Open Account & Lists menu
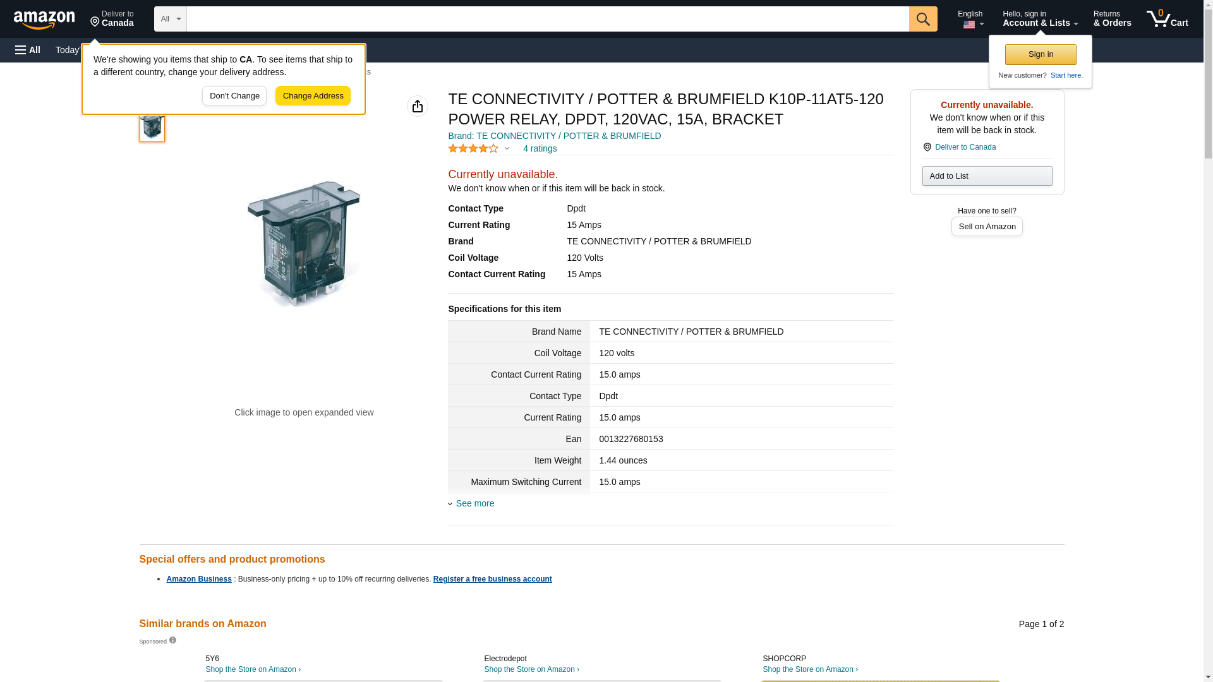This screenshot has height=682, width=1213. point(1039,19)
